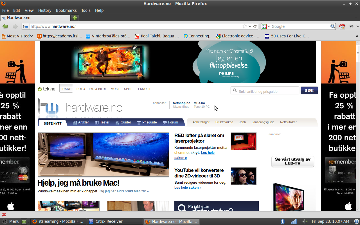Open the FOTO section link

pos(81,89)
